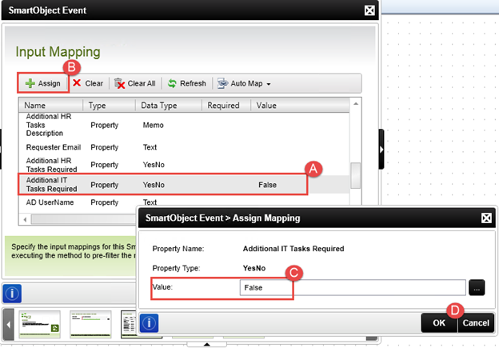
Task: Click the Value input field showing False
Action: click(353, 287)
